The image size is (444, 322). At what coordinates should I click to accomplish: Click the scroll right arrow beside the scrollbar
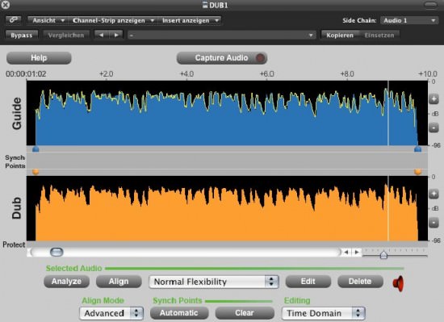point(357,252)
